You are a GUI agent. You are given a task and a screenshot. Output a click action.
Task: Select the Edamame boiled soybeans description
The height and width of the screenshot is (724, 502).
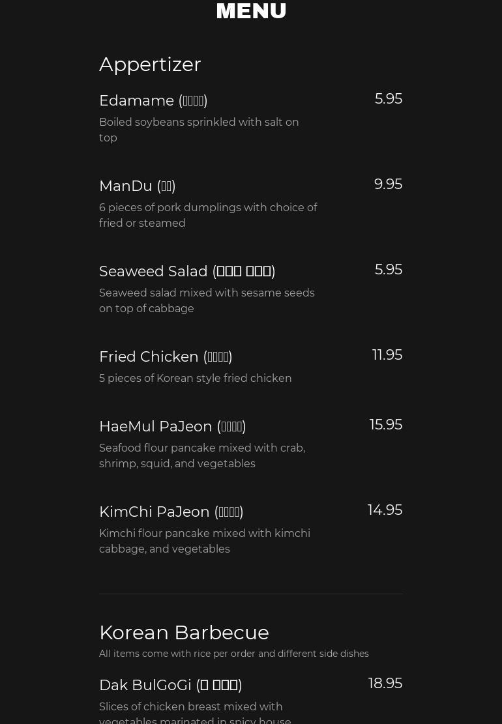pos(199,130)
